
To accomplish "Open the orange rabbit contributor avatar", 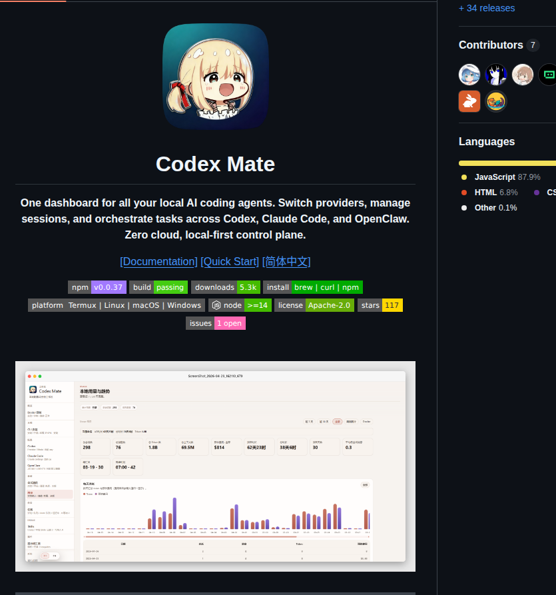I will [469, 101].
